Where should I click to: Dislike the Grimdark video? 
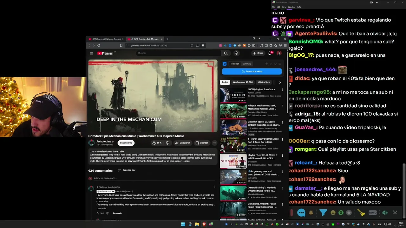[167, 143]
